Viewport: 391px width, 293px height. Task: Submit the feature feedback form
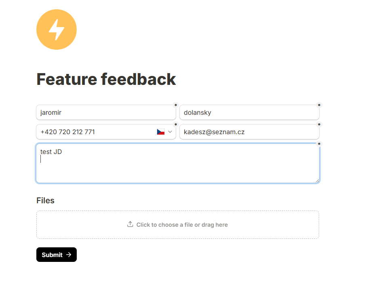click(x=56, y=255)
